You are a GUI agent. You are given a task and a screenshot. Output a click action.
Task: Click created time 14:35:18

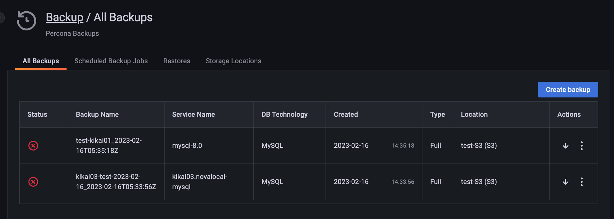pyautogui.click(x=402, y=146)
